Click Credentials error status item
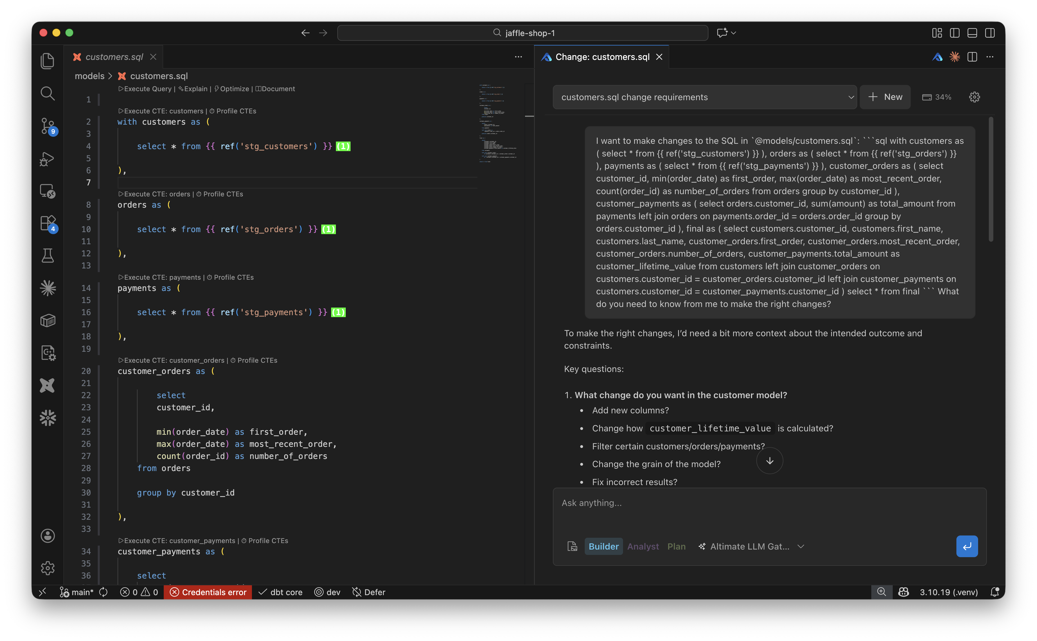Image resolution: width=1037 pixels, height=641 pixels. pyautogui.click(x=208, y=592)
